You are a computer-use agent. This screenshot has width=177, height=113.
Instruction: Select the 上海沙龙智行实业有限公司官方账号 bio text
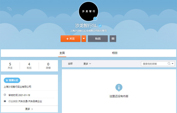[x=88, y=30]
